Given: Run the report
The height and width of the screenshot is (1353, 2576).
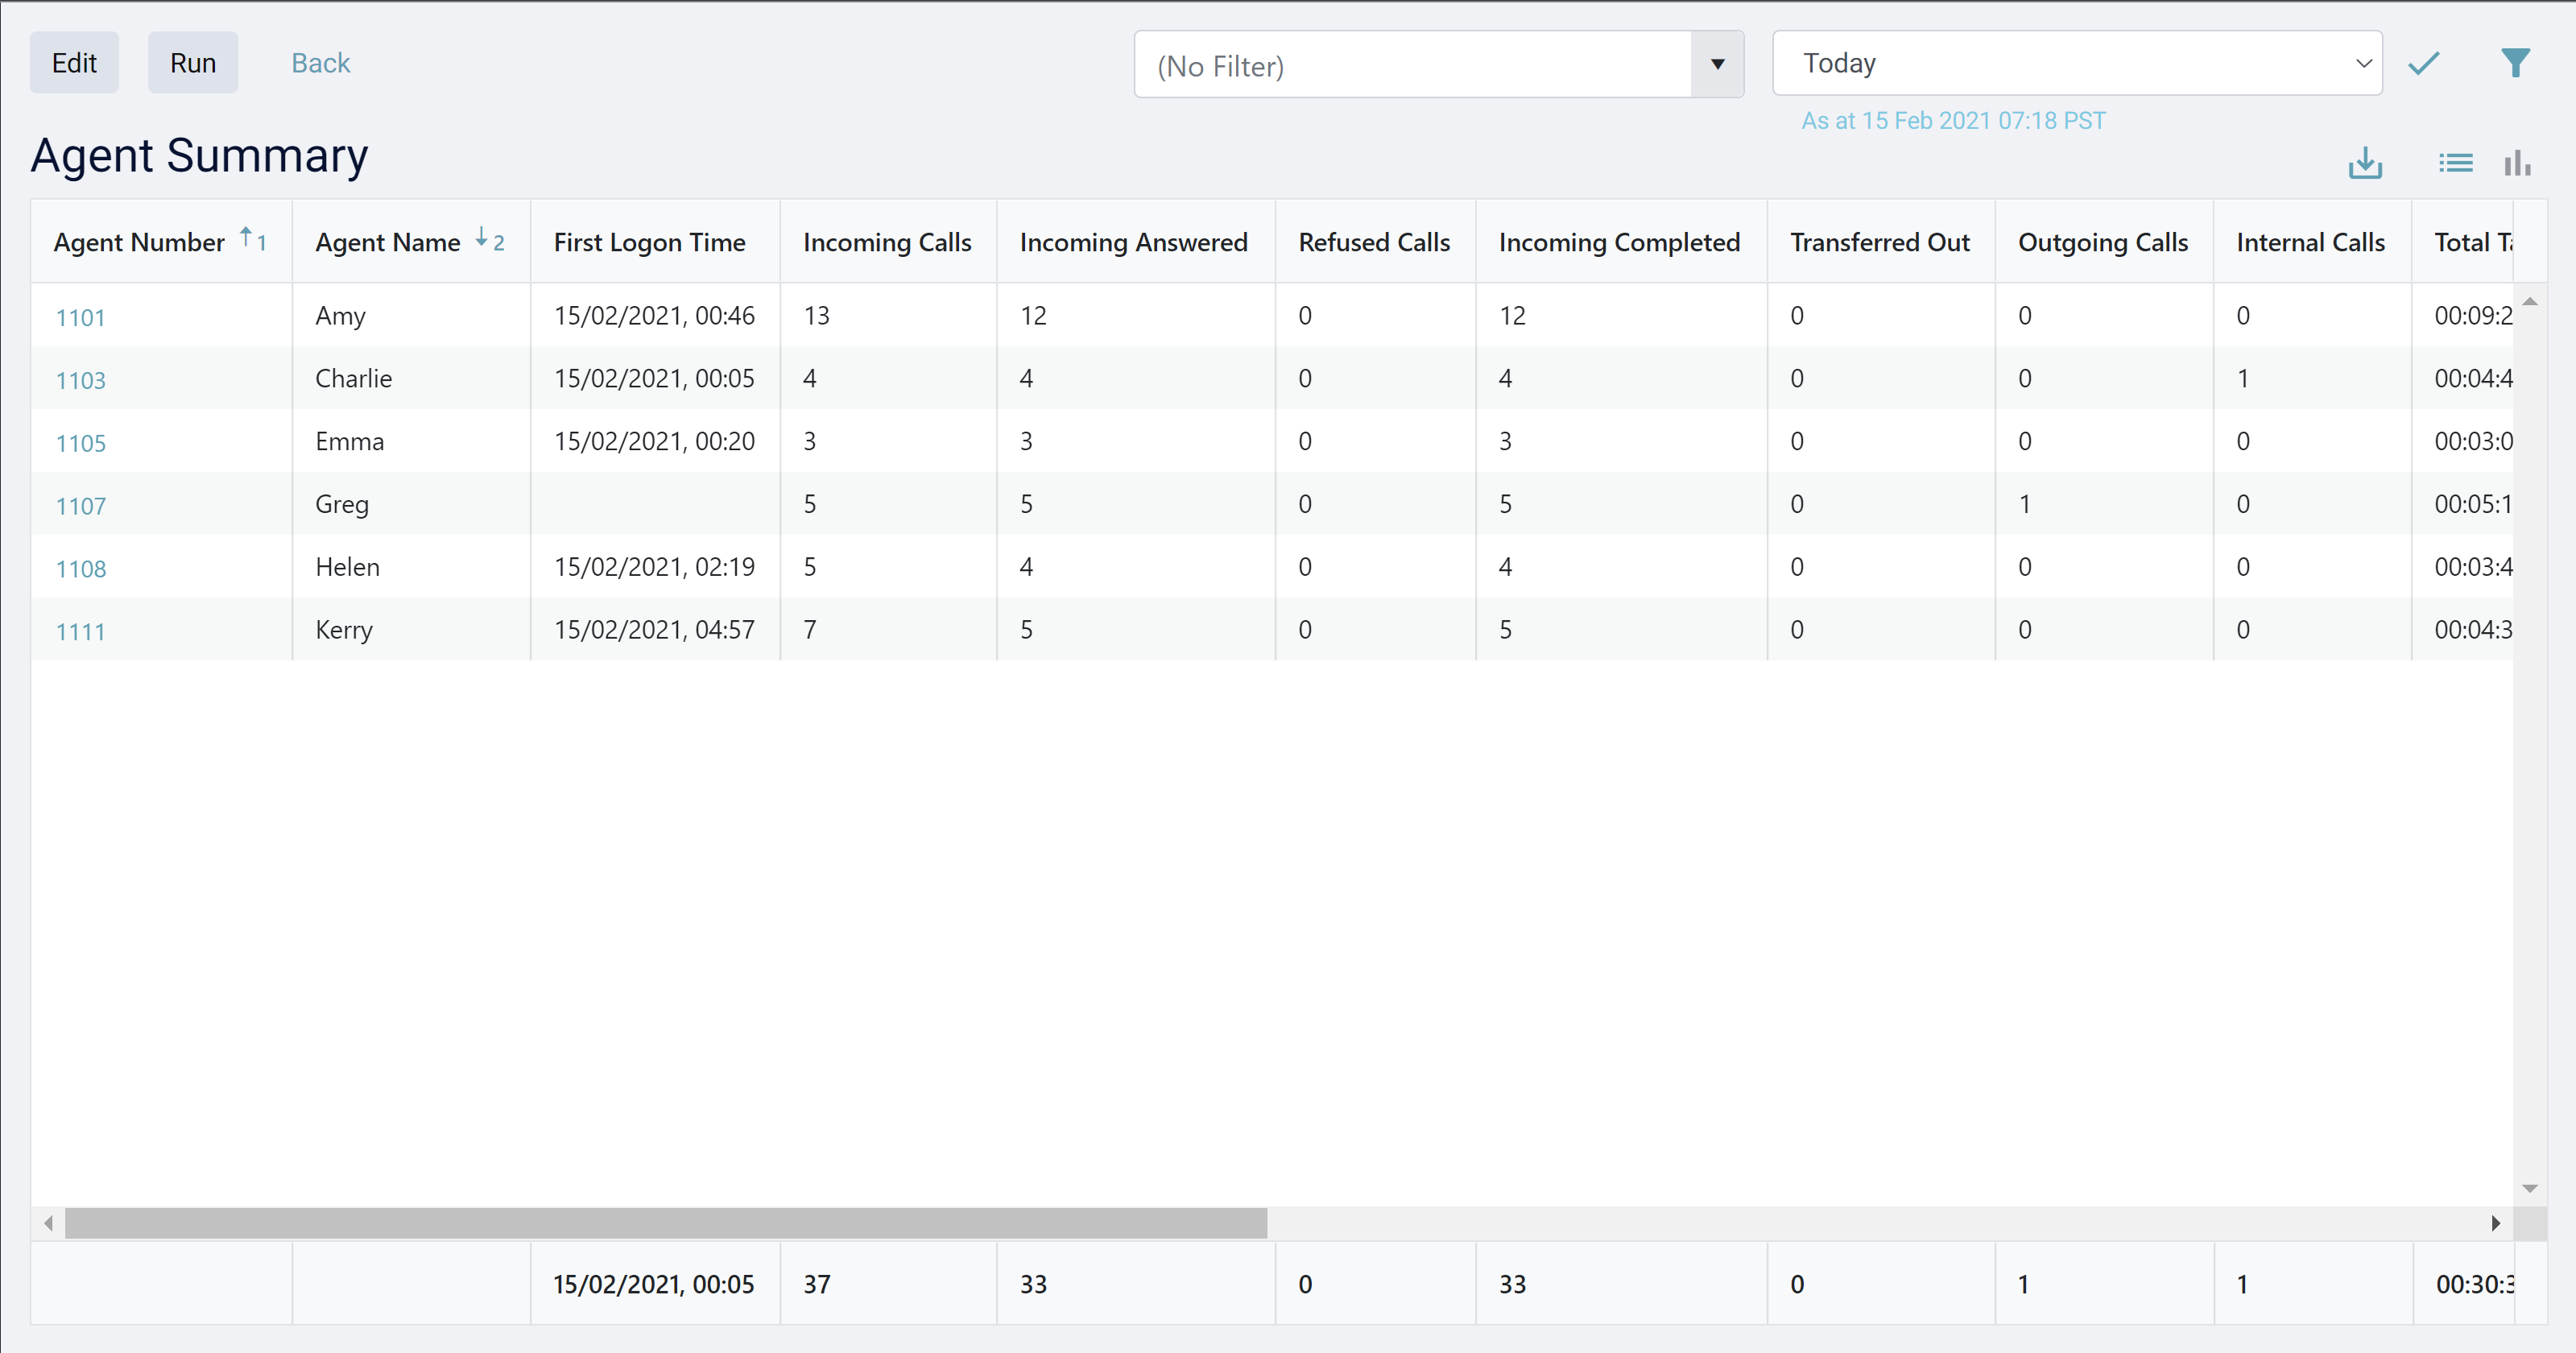Looking at the screenshot, I should click(x=192, y=62).
